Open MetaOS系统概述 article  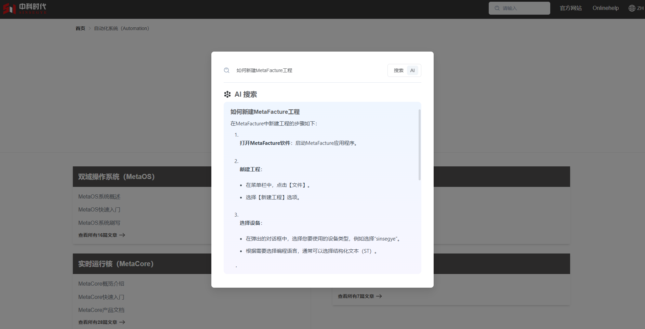tap(99, 197)
